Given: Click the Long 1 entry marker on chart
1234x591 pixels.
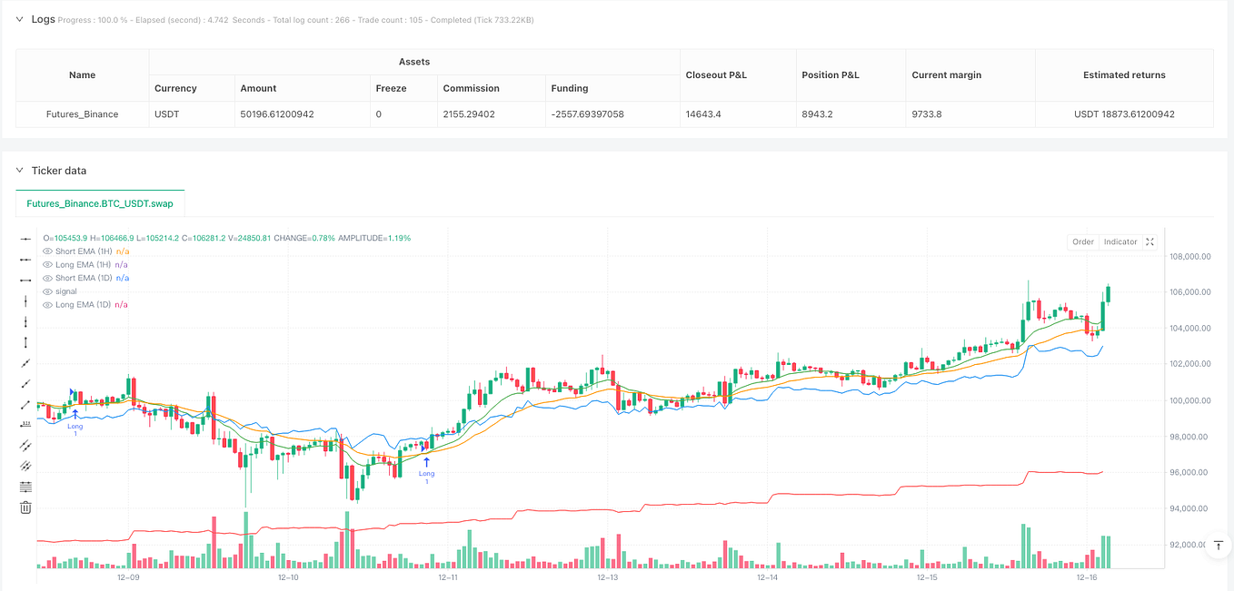Looking at the screenshot, I should click(75, 418).
